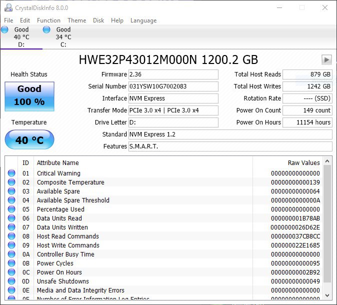Click the Standard field NVM Express 1.2
The image size is (337, 305).
pos(230,134)
